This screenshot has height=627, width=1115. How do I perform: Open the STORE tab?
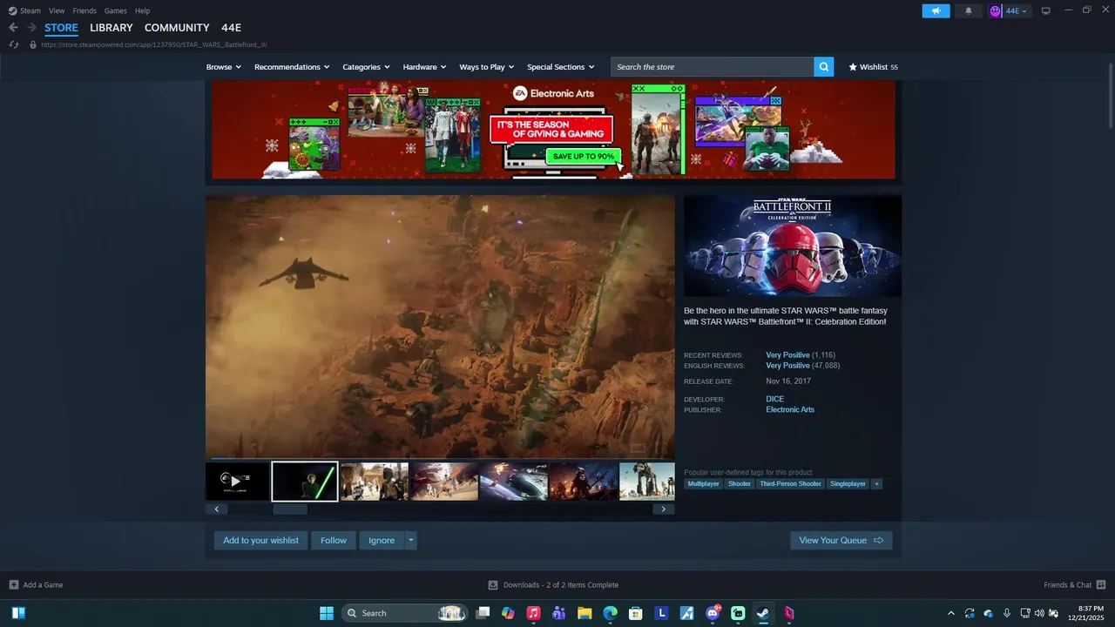tap(61, 28)
